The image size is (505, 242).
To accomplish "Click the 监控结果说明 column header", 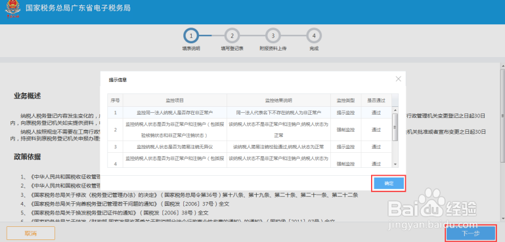I will pos(278,100).
